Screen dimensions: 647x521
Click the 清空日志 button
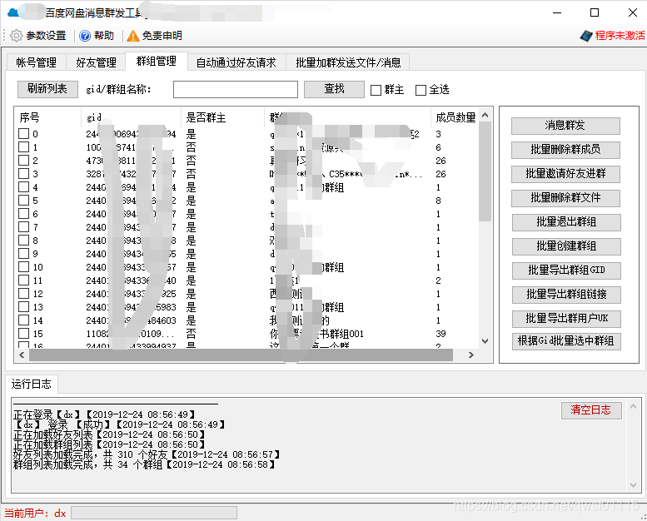591,410
